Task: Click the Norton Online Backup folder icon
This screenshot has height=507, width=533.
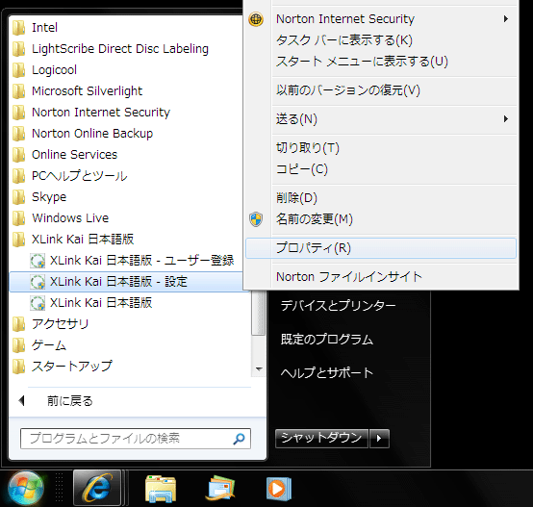Action: tap(18, 134)
